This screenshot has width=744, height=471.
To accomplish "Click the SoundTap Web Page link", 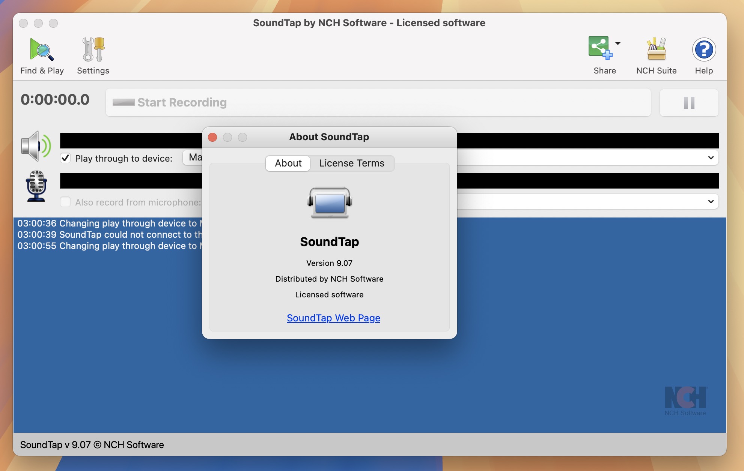I will tap(333, 318).
